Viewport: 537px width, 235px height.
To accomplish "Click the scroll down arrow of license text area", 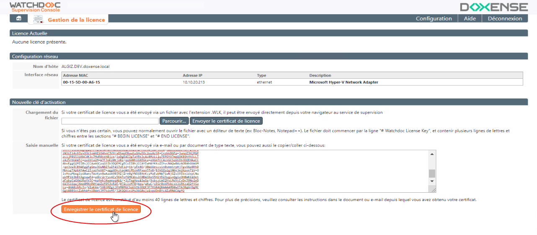I will [x=432, y=181].
